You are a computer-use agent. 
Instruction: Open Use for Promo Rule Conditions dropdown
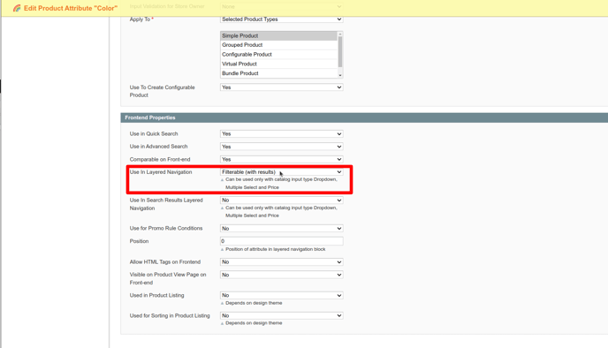click(x=282, y=228)
